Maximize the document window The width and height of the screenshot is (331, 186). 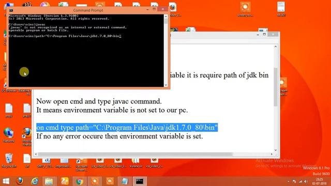pos(264,34)
